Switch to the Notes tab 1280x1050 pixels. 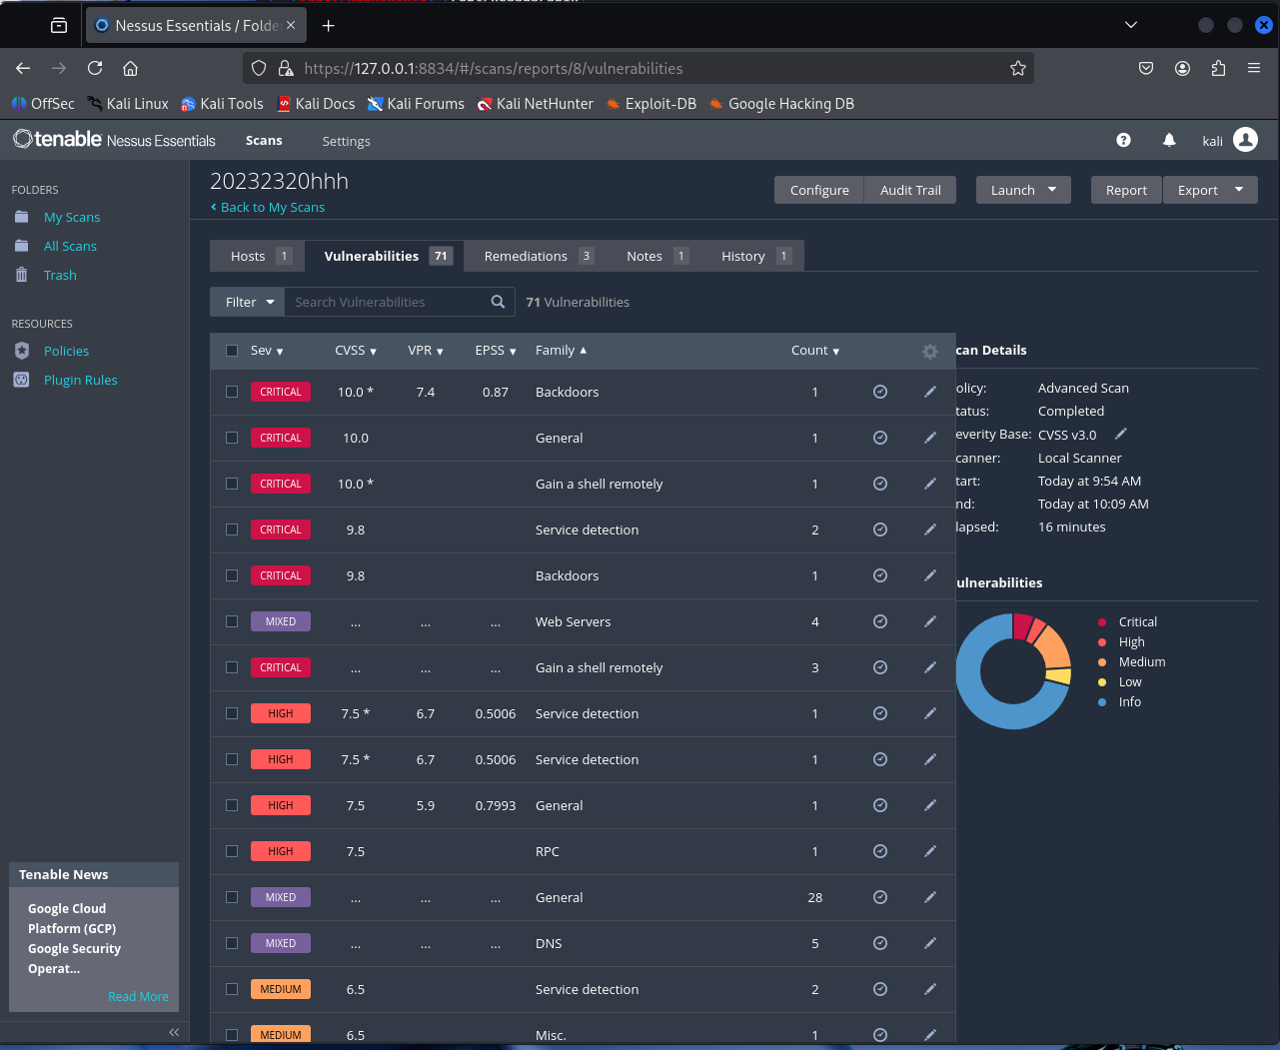[655, 256]
